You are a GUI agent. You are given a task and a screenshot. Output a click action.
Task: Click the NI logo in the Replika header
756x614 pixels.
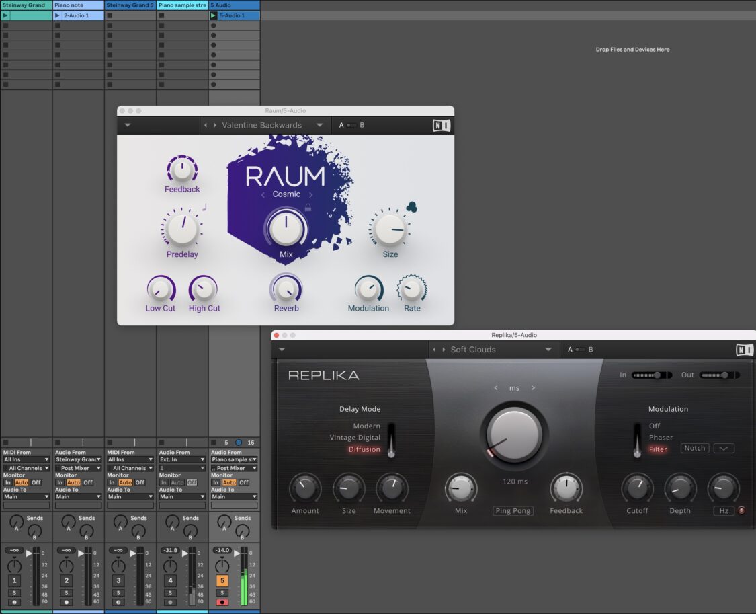click(743, 349)
